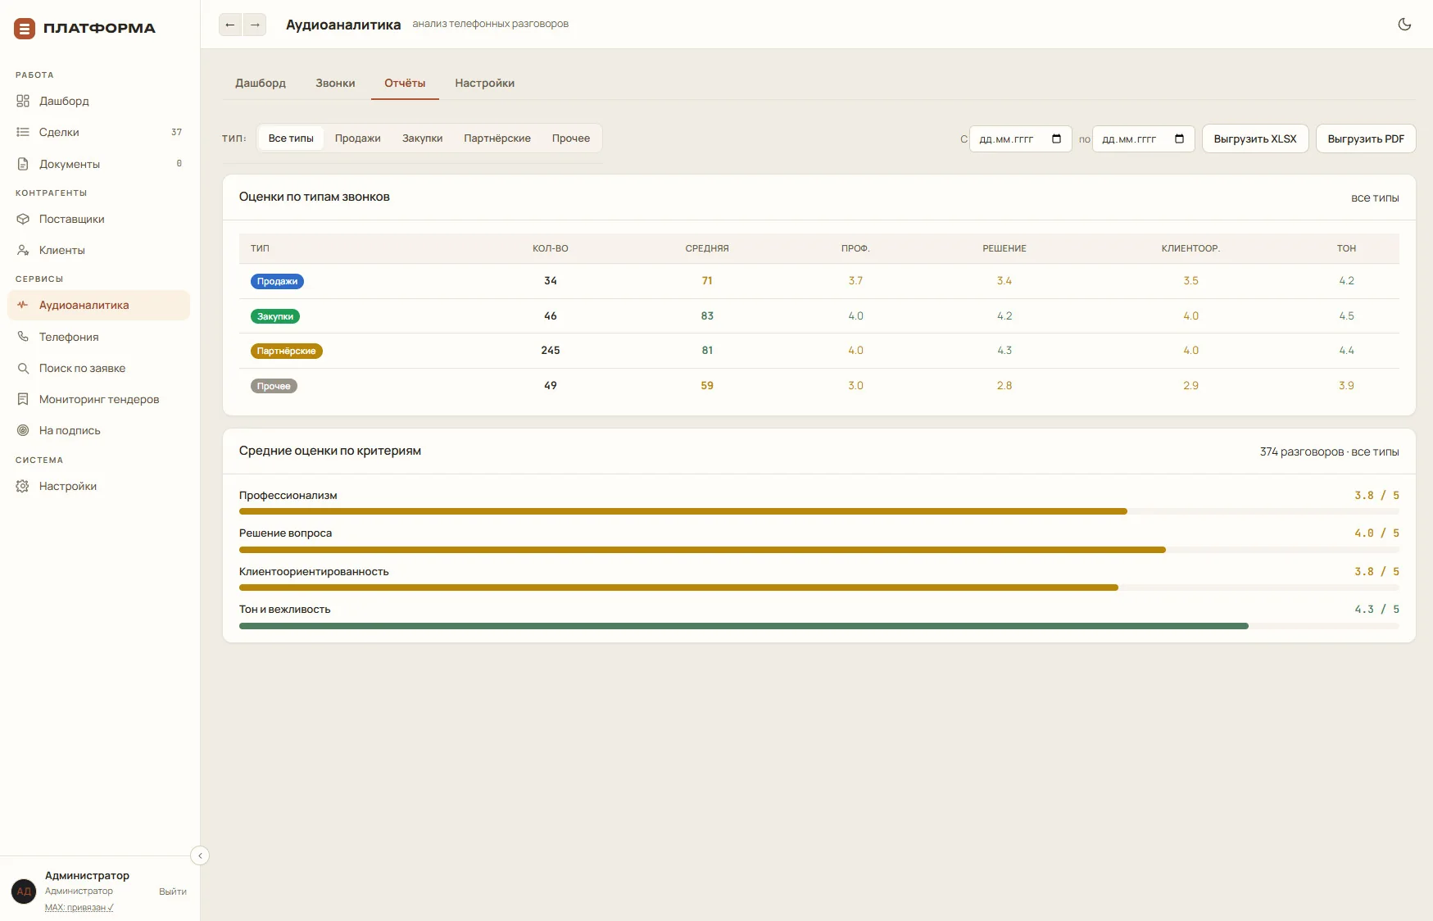Click Выгрузить PDF button
Image resolution: width=1433 pixels, height=921 pixels.
coord(1366,138)
